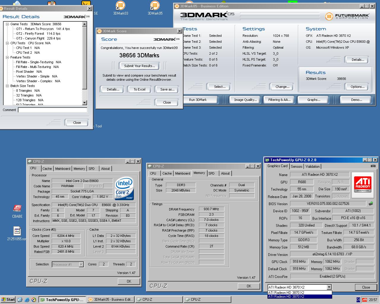Collapse the Feature Tests tree node
Image resolution: width=380 pixels, height=304 pixels.
tap(7, 58)
